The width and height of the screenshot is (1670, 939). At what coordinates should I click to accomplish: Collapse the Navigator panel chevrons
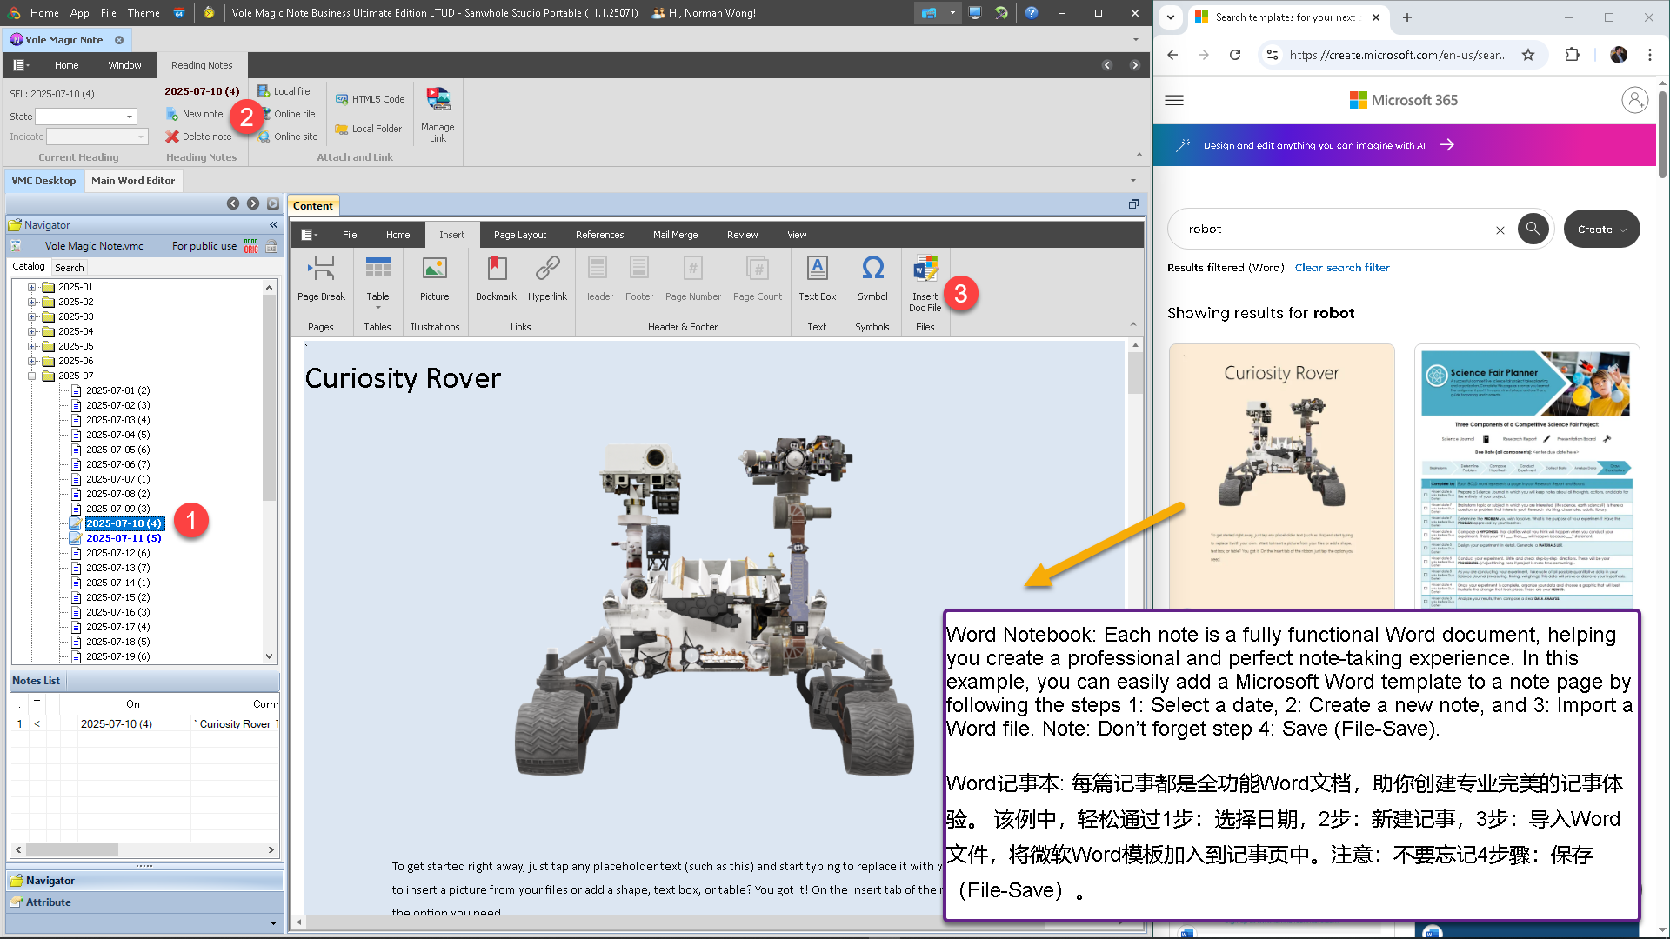[273, 225]
